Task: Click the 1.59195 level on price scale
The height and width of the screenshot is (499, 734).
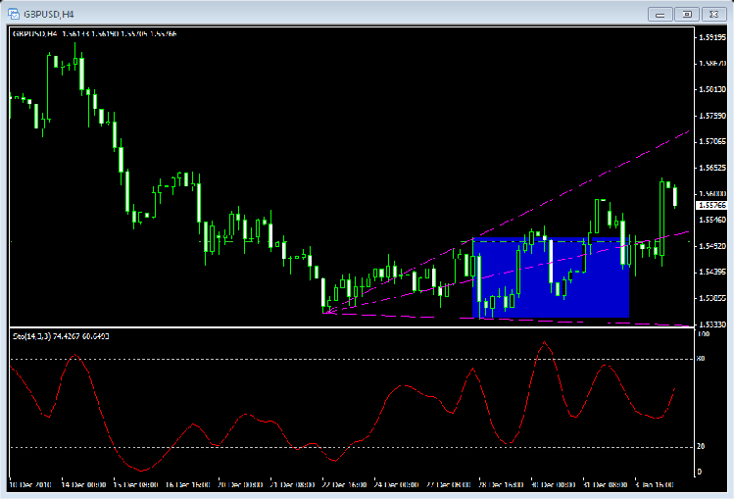Action: [710, 37]
